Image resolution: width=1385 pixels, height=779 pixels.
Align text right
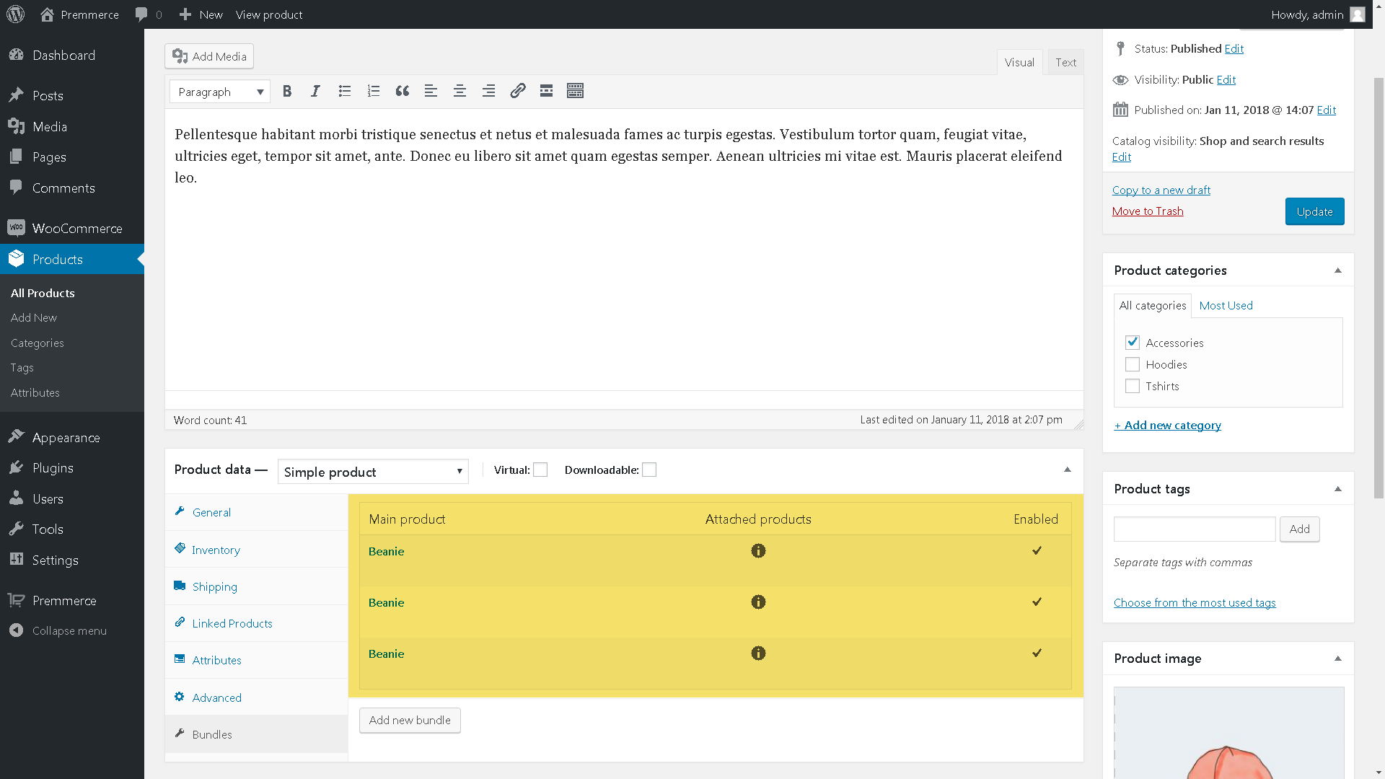point(488,91)
